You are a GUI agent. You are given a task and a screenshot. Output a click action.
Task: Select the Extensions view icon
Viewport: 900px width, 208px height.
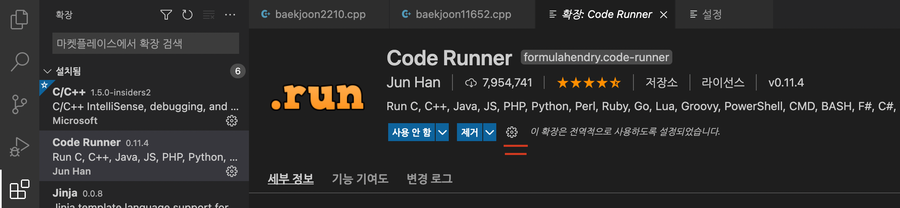[x=19, y=189]
